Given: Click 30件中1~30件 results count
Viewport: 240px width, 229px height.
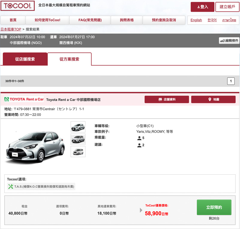Looking at the screenshot, I should coord(15,81).
